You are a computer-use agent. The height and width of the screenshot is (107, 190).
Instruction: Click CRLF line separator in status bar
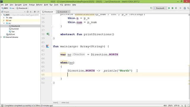tap(170, 106)
